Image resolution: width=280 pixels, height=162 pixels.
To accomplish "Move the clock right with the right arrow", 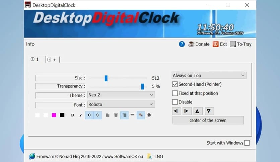I will pos(187,111).
